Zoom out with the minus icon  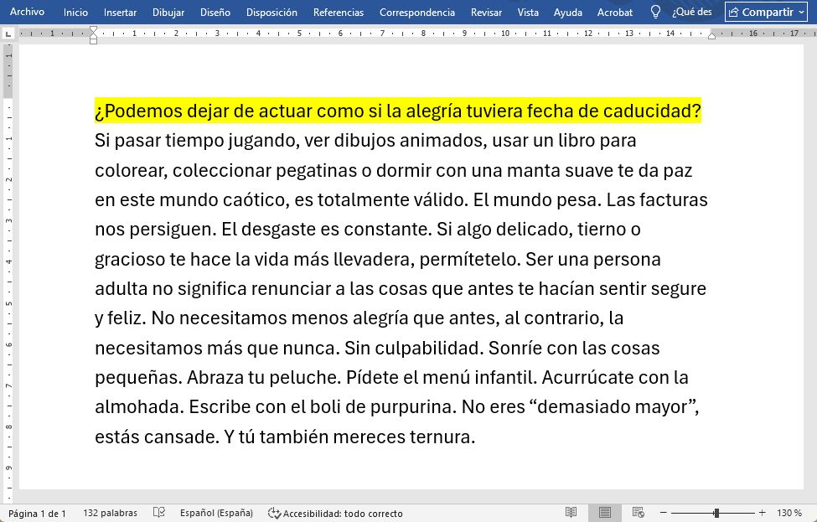click(x=664, y=512)
